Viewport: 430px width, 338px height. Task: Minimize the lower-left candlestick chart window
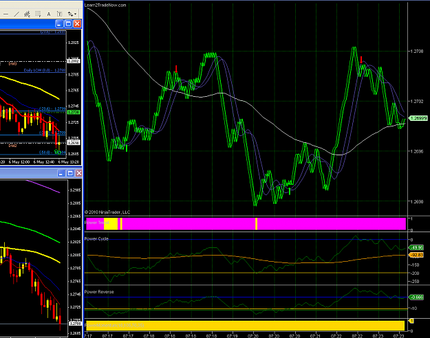click(x=61, y=173)
